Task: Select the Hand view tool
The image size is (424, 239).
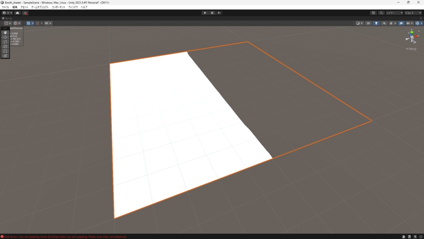Action: [5, 32]
